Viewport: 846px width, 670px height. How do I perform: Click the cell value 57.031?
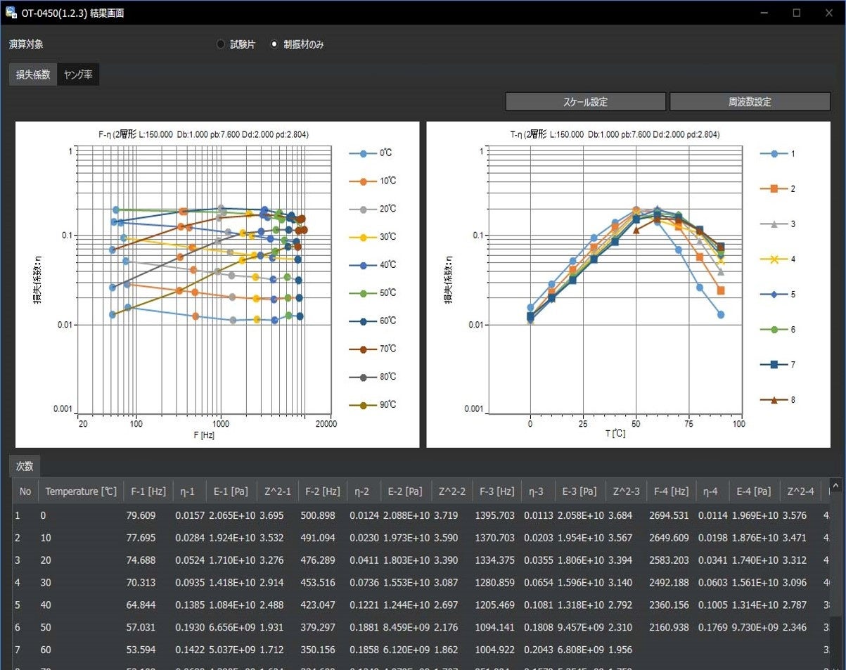tap(141, 627)
